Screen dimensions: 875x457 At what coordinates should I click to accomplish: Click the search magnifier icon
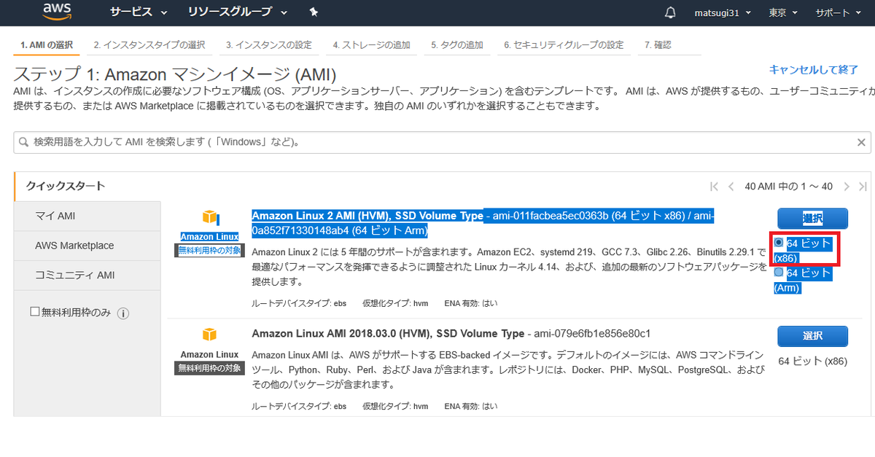(x=23, y=142)
